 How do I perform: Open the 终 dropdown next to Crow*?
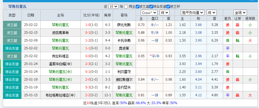[x=165, y=13]
